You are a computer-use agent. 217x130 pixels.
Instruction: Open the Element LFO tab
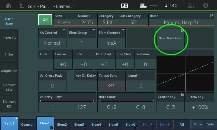[9, 87]
